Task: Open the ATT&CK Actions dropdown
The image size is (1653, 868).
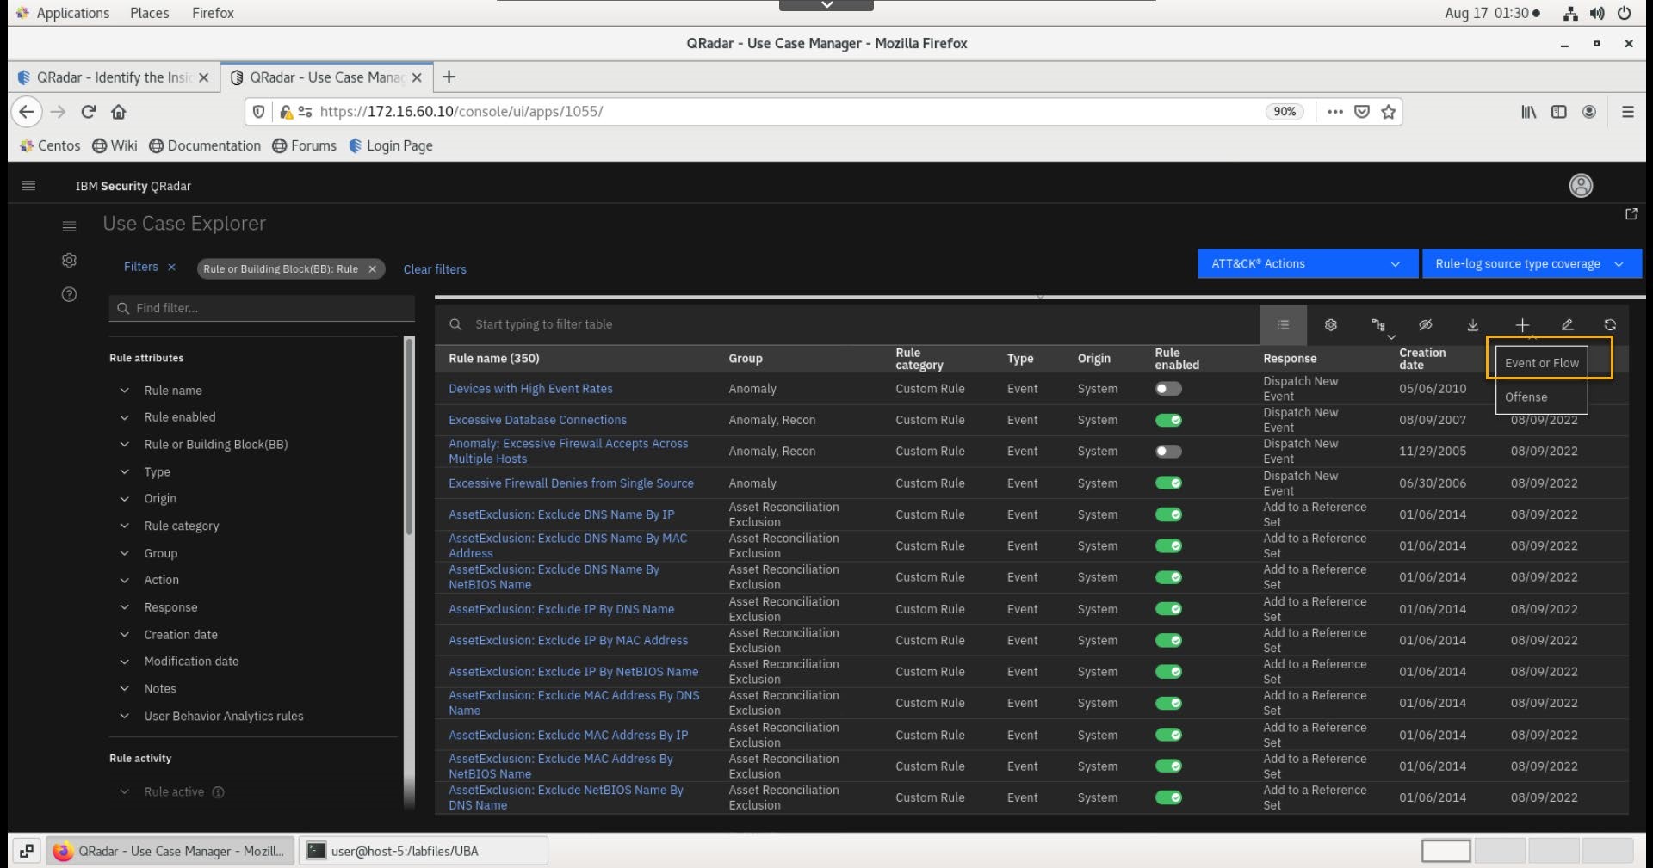Action: click(1307, 264)
